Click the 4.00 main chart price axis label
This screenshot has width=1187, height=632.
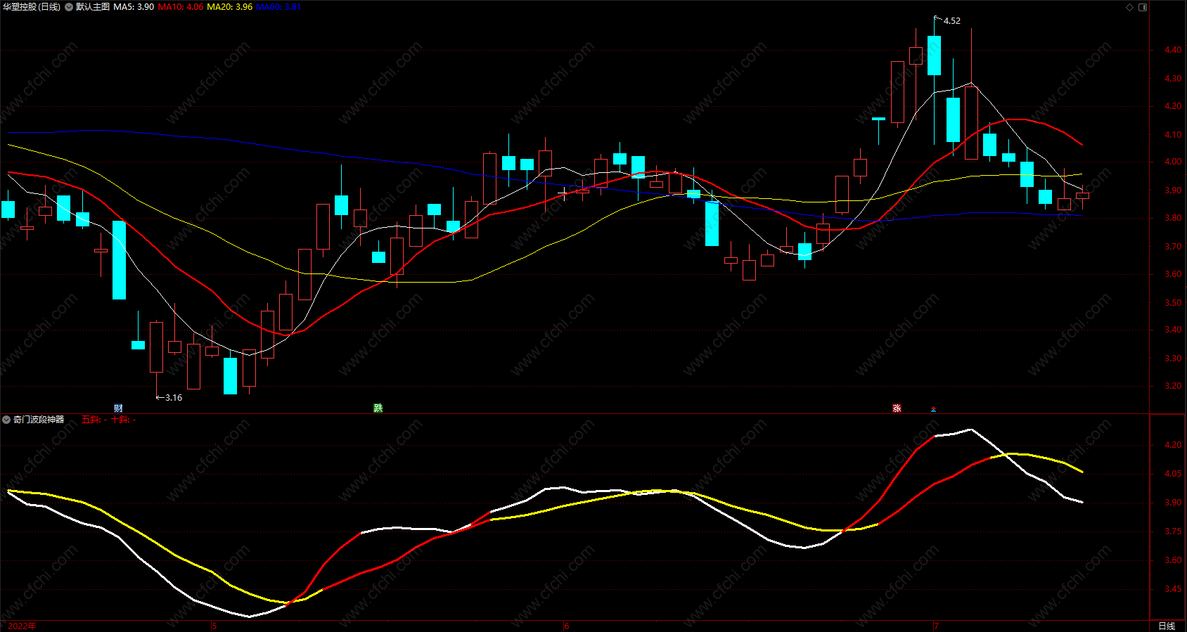1173,162
